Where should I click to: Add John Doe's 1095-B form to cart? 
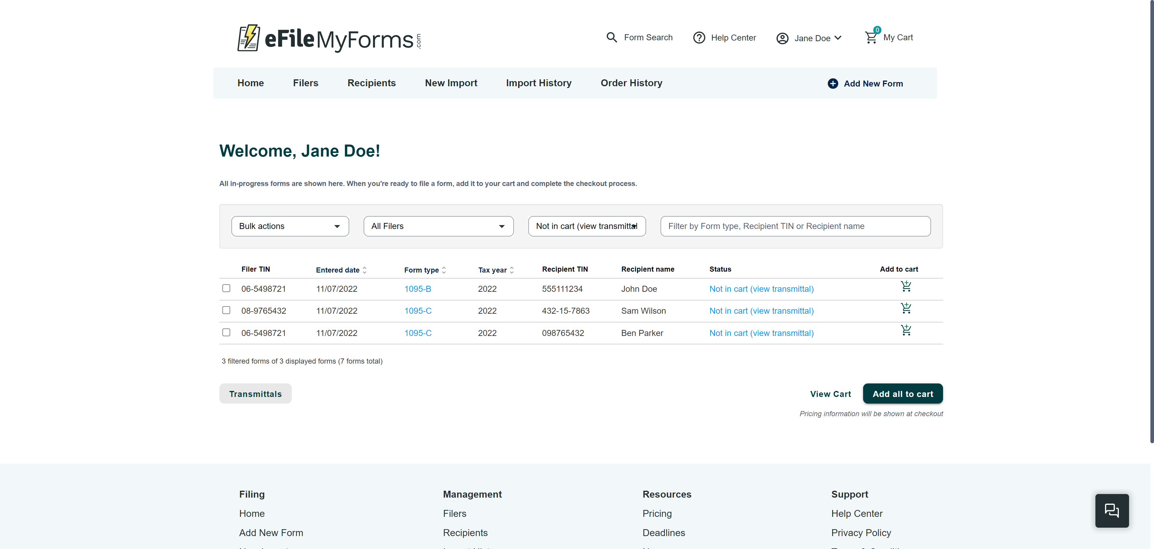pos(906,287)
